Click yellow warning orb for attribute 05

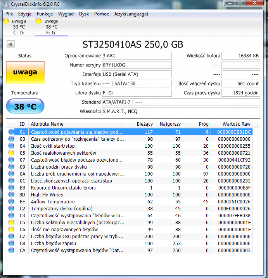11,153
